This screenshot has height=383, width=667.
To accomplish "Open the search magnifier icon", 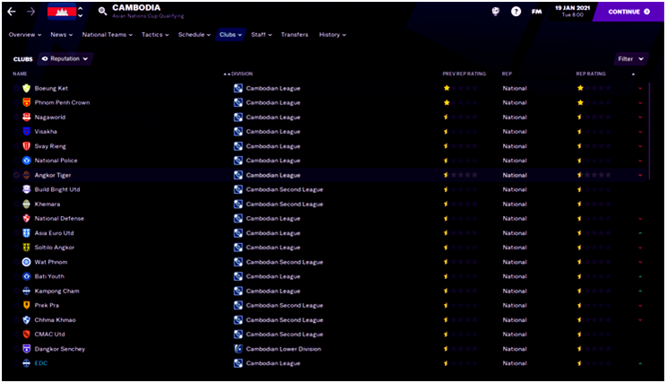I will (x=102, y=11).
